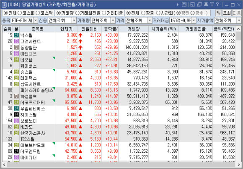Image resolution: width=243 pixels, height=169 pixels.
Task: Open help question mark icon
Action: [x=217, y=4]
